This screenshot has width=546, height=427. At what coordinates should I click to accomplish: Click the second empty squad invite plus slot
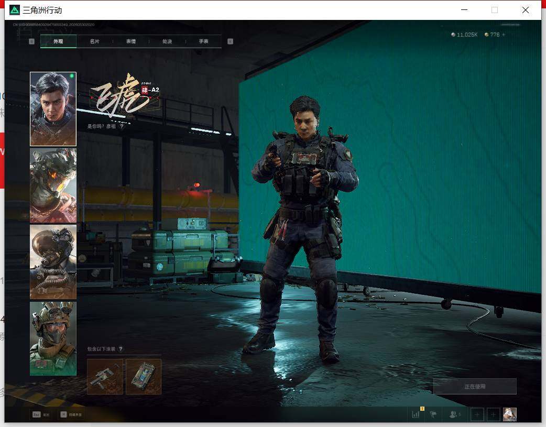tap(493, 414)
